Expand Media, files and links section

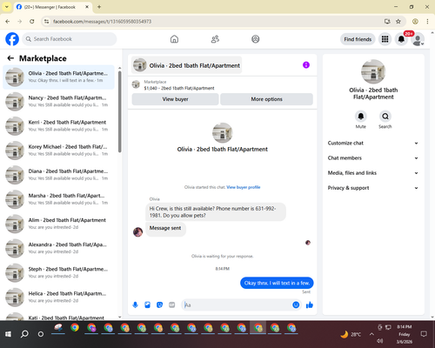[x=373, y=173]
